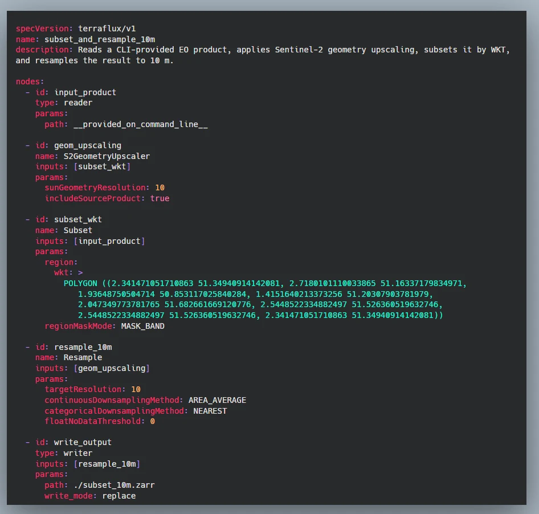
Task: Click the value 'replace'
Action: click(x=119, y=496)
